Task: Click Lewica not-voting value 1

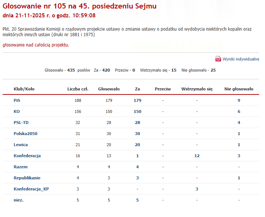Action: (x=239, y=145)
